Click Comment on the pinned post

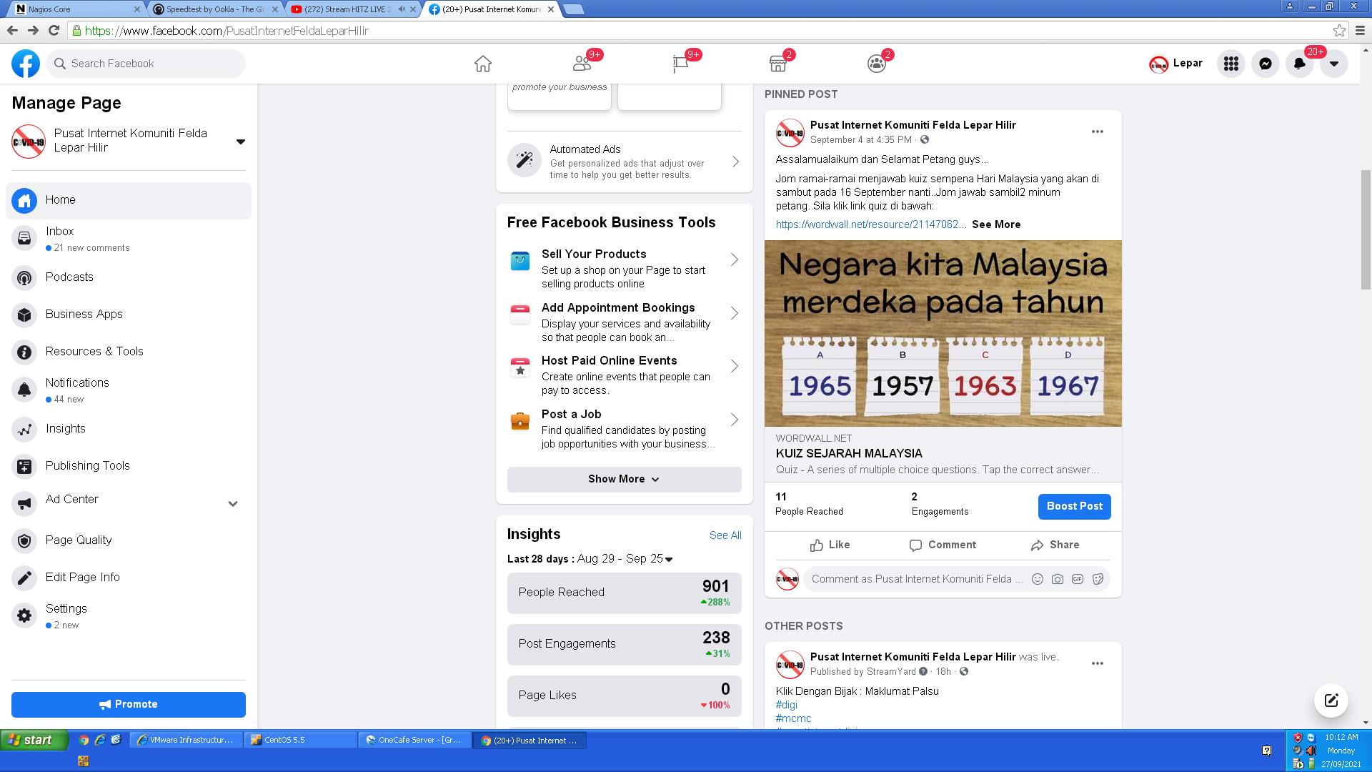[x=943, y=545]
